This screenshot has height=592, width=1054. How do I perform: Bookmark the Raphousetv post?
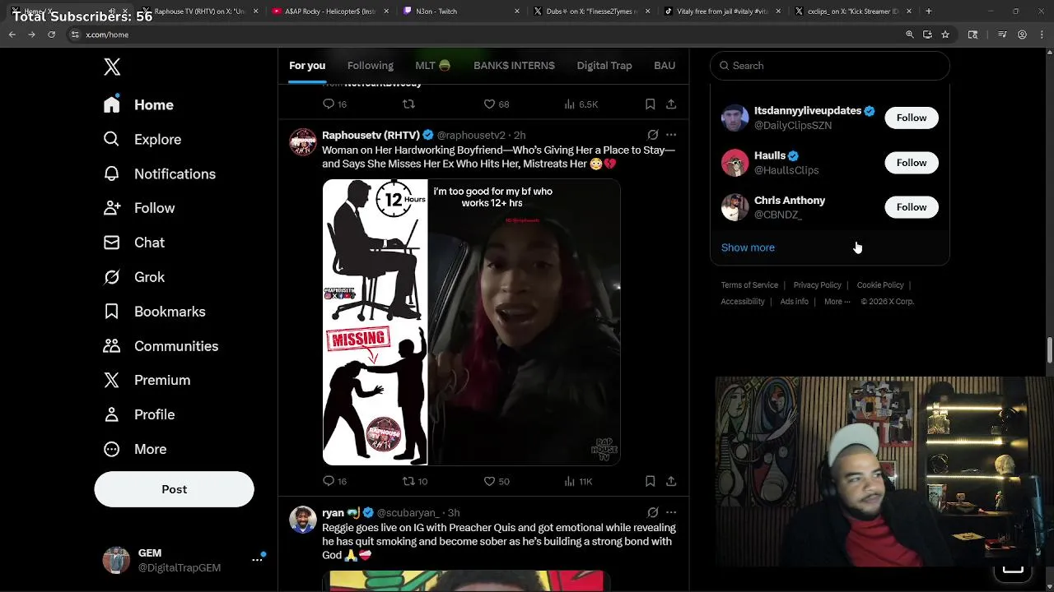tap(650, 481)
